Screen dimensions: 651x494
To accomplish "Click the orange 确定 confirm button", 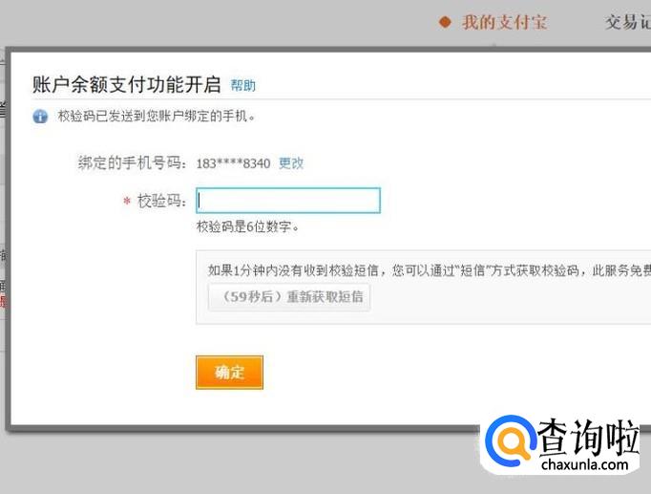I will [x=229, y=373].
